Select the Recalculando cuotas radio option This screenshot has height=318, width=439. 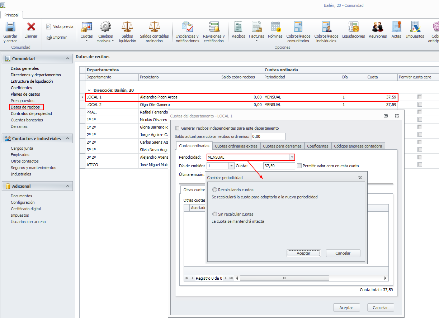pyautogui.click(x=215, y=190)
